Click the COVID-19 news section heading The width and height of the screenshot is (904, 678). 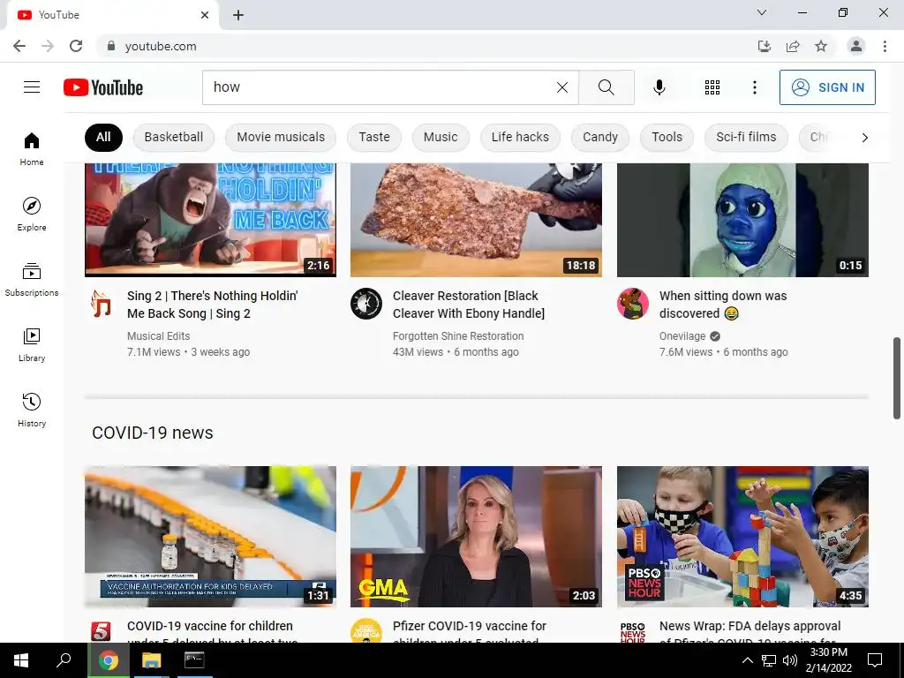153,433
